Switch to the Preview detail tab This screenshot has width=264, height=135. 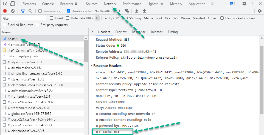pos(121,32)
